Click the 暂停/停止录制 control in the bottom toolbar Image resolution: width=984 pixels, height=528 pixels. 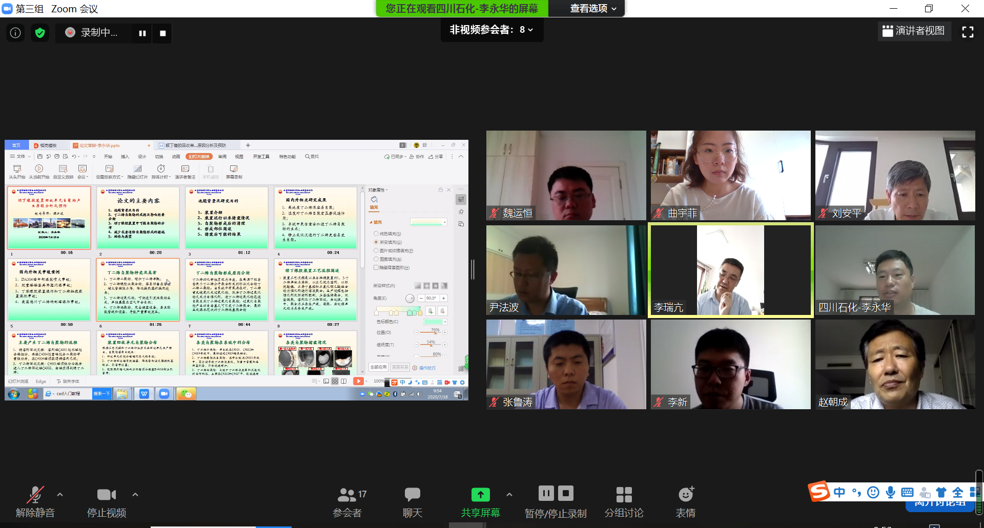[556, 501]
